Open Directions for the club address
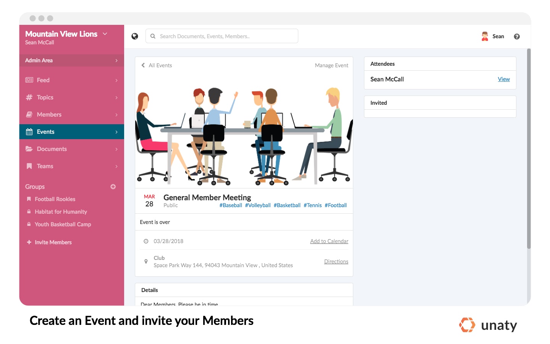 point(336,261)
